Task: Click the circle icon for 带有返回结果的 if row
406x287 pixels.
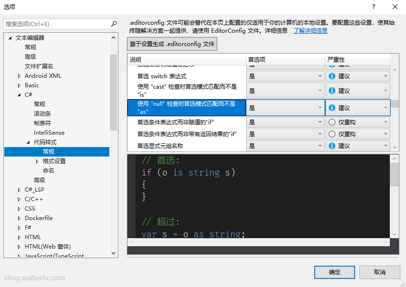Action: [x=332, y=134]
